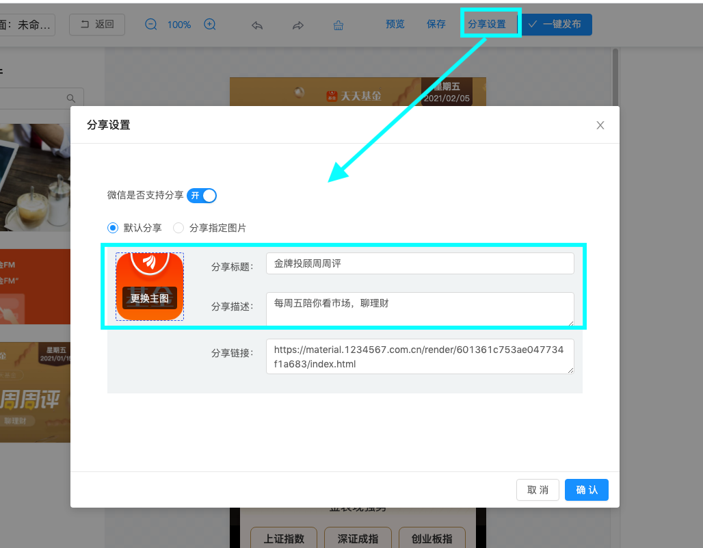This screenshot has width=703, height=548.
Task: Select the 默认分享 radio option
Action: pos(113,228)
